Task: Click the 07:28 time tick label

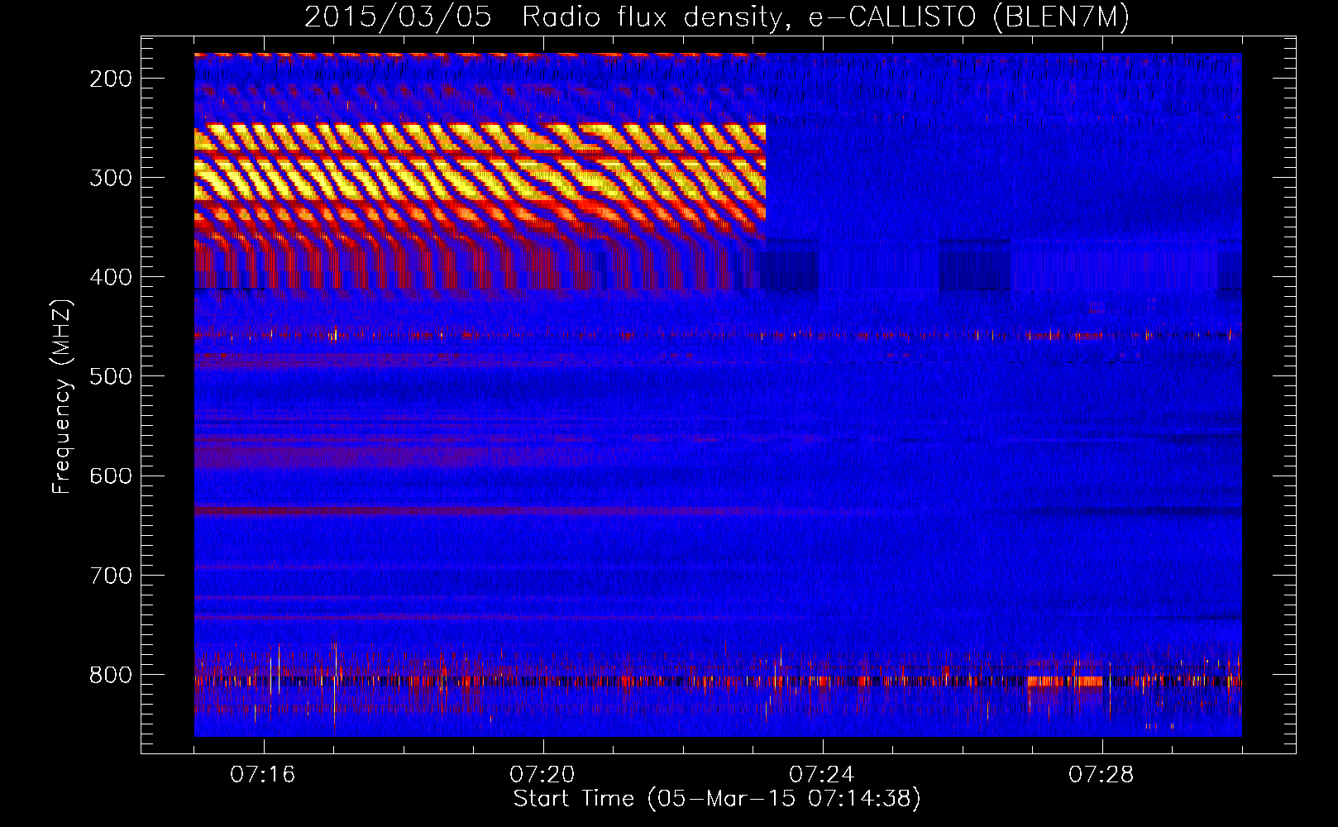Action: pyautogui.click(x=1101, y=775)
